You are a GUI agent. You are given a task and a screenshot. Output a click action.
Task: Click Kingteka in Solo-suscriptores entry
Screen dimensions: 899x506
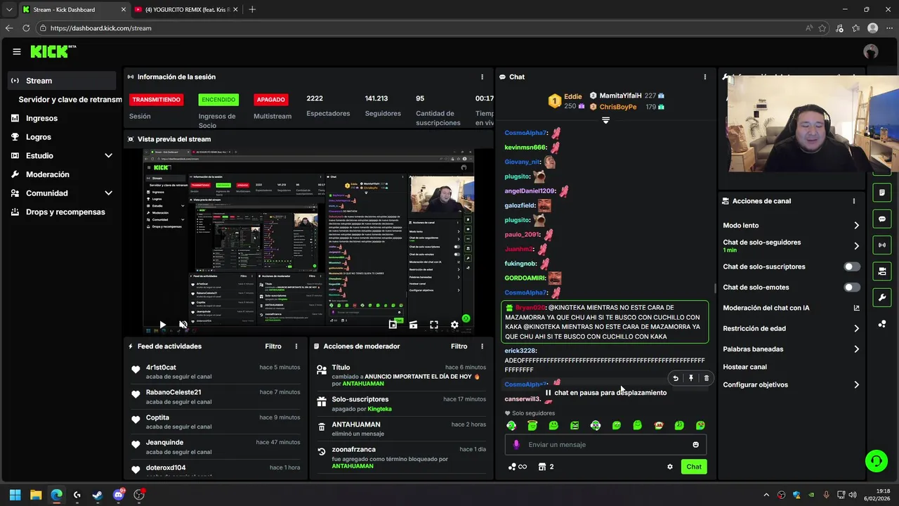[380, 409]
